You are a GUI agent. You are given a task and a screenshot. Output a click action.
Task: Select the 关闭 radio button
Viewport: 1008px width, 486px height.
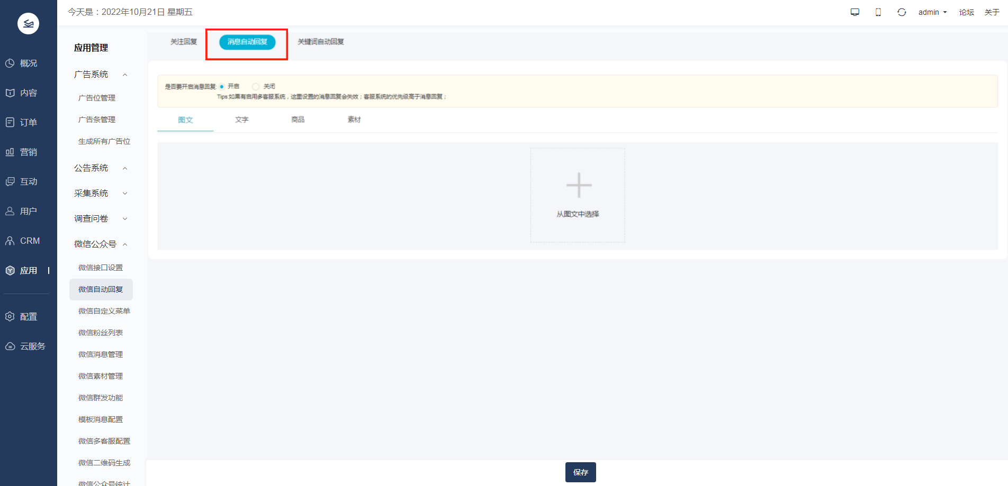(256, 86)
